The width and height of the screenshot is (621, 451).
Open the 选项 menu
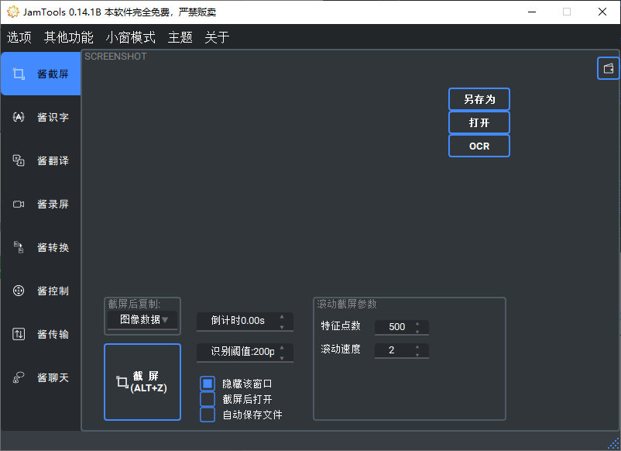[19, 37]
